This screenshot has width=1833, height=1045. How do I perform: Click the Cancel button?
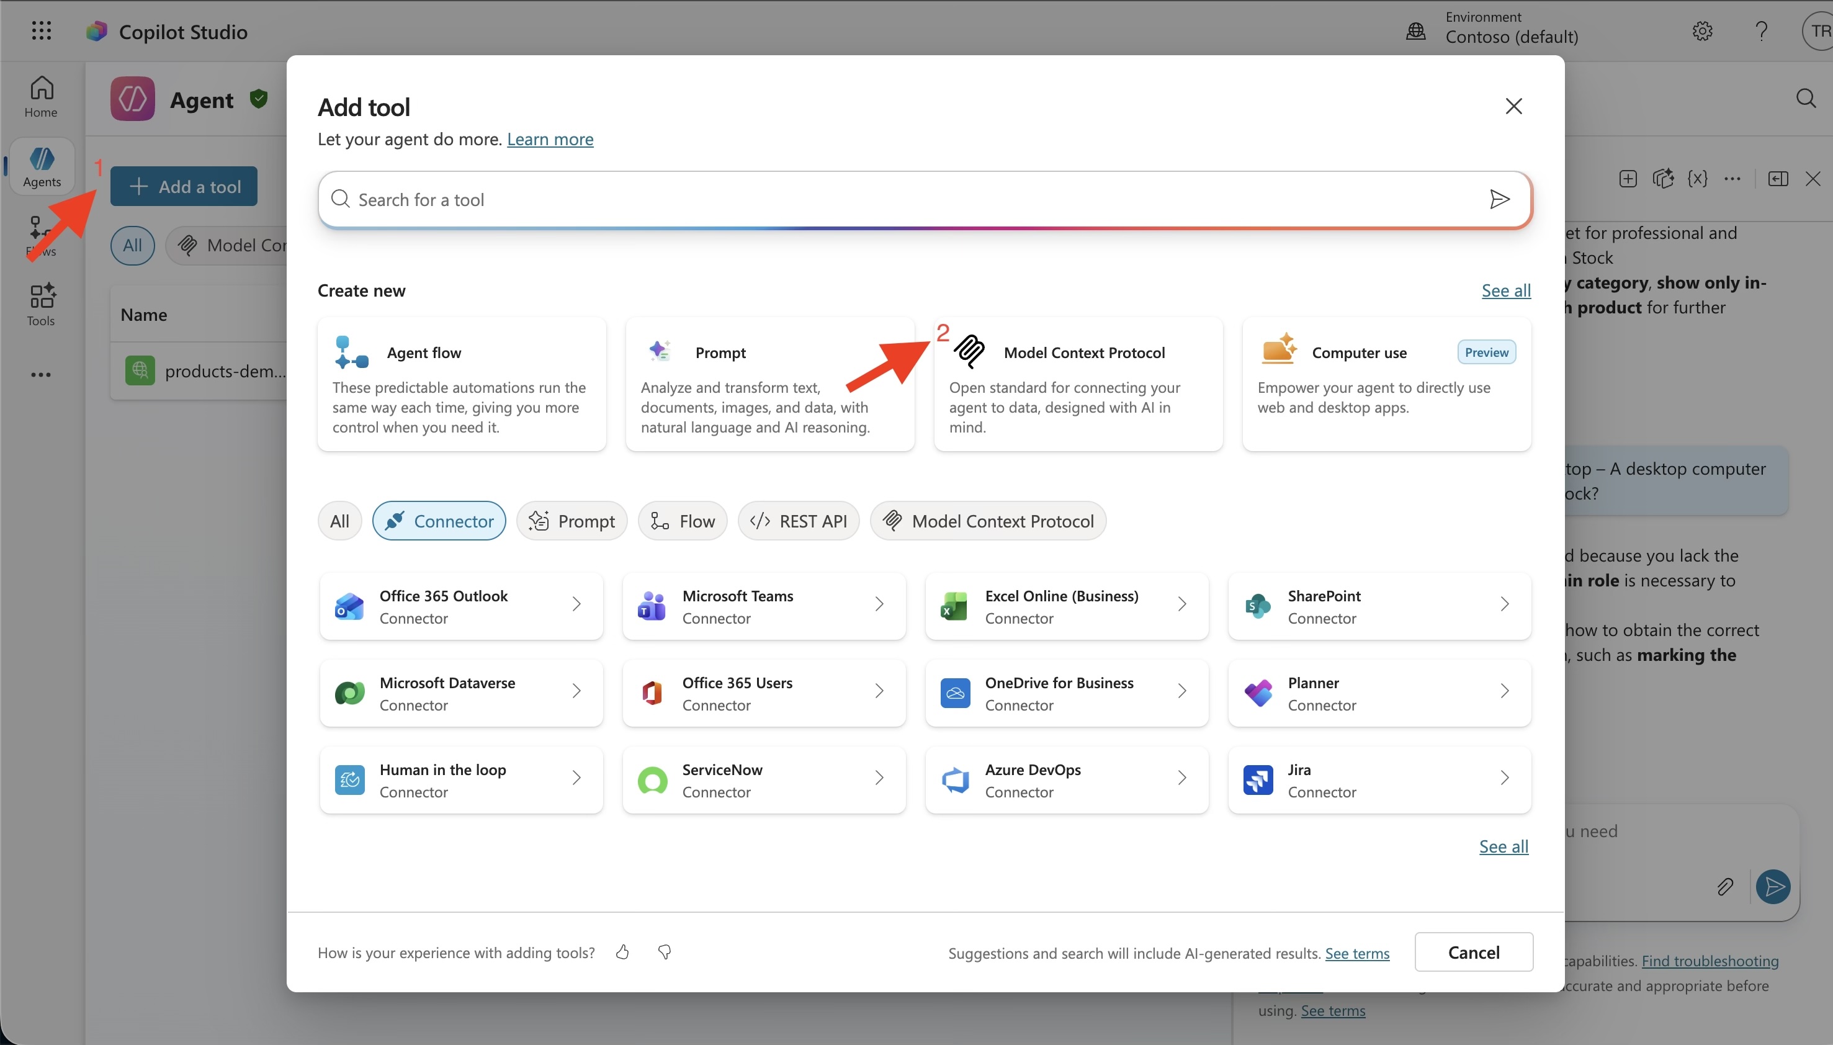tap(1474, 952)
